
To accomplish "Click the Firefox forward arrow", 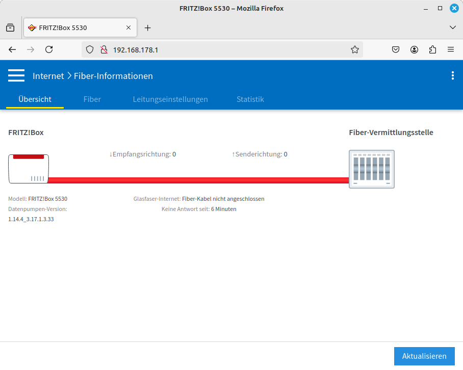I will tap(31, 49).
